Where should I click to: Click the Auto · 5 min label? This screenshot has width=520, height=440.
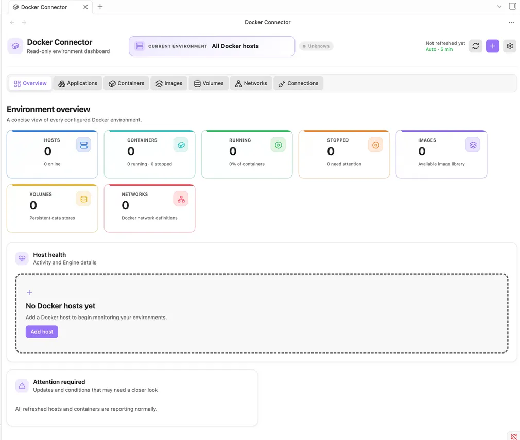coord(439,49)
